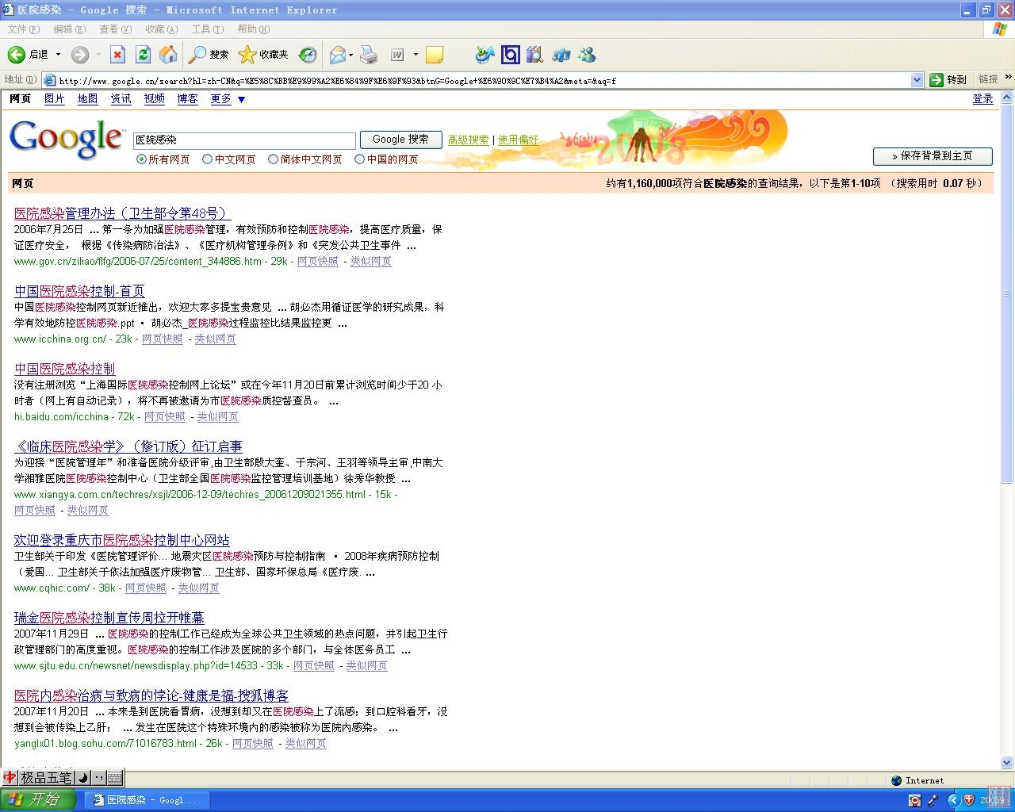Refresh the page with the green arrows icon
This screenshot has width=1015, height=812.
[x=143, y=55]
